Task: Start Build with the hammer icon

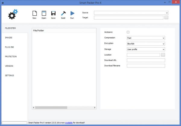Action: (x=63, y=15)
